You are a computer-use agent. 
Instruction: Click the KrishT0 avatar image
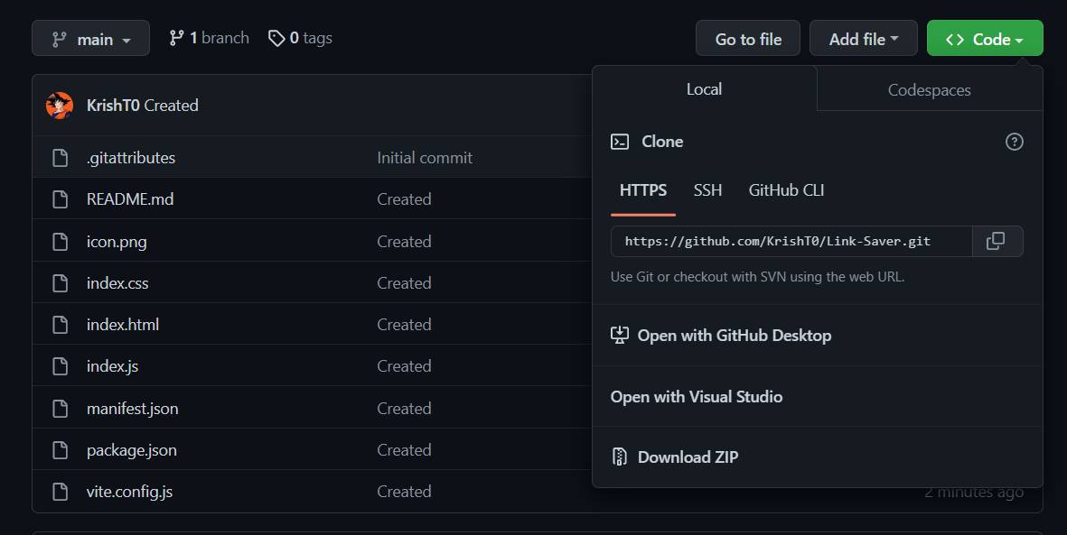(x=60, y=106)
